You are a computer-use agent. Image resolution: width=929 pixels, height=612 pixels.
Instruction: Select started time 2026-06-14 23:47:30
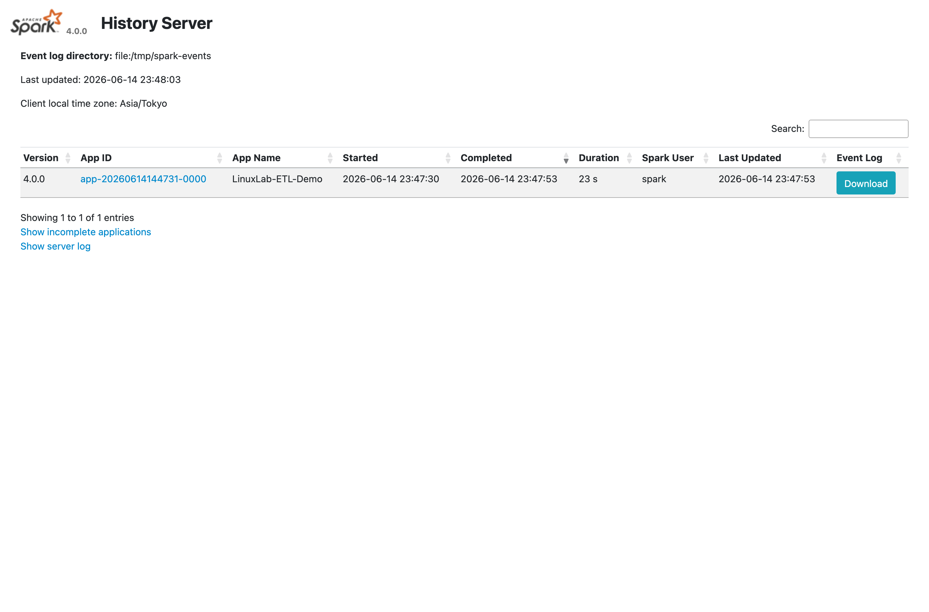tap(391, 179)
